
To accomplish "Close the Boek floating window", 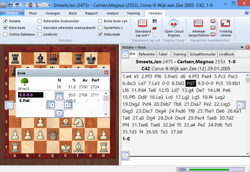I will (x=106, y=73).
